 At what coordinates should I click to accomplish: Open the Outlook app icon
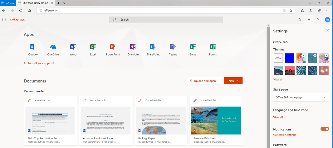pos(33,47)
